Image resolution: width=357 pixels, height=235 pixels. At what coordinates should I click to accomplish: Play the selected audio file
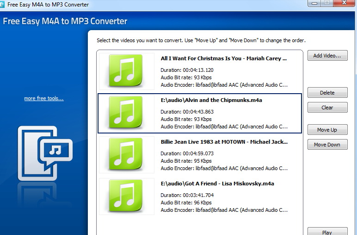327,231
